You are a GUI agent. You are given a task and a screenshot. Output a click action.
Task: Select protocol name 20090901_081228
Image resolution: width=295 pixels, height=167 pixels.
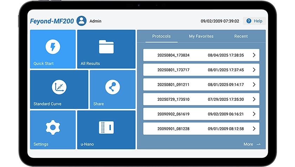(x=173, y=129)
